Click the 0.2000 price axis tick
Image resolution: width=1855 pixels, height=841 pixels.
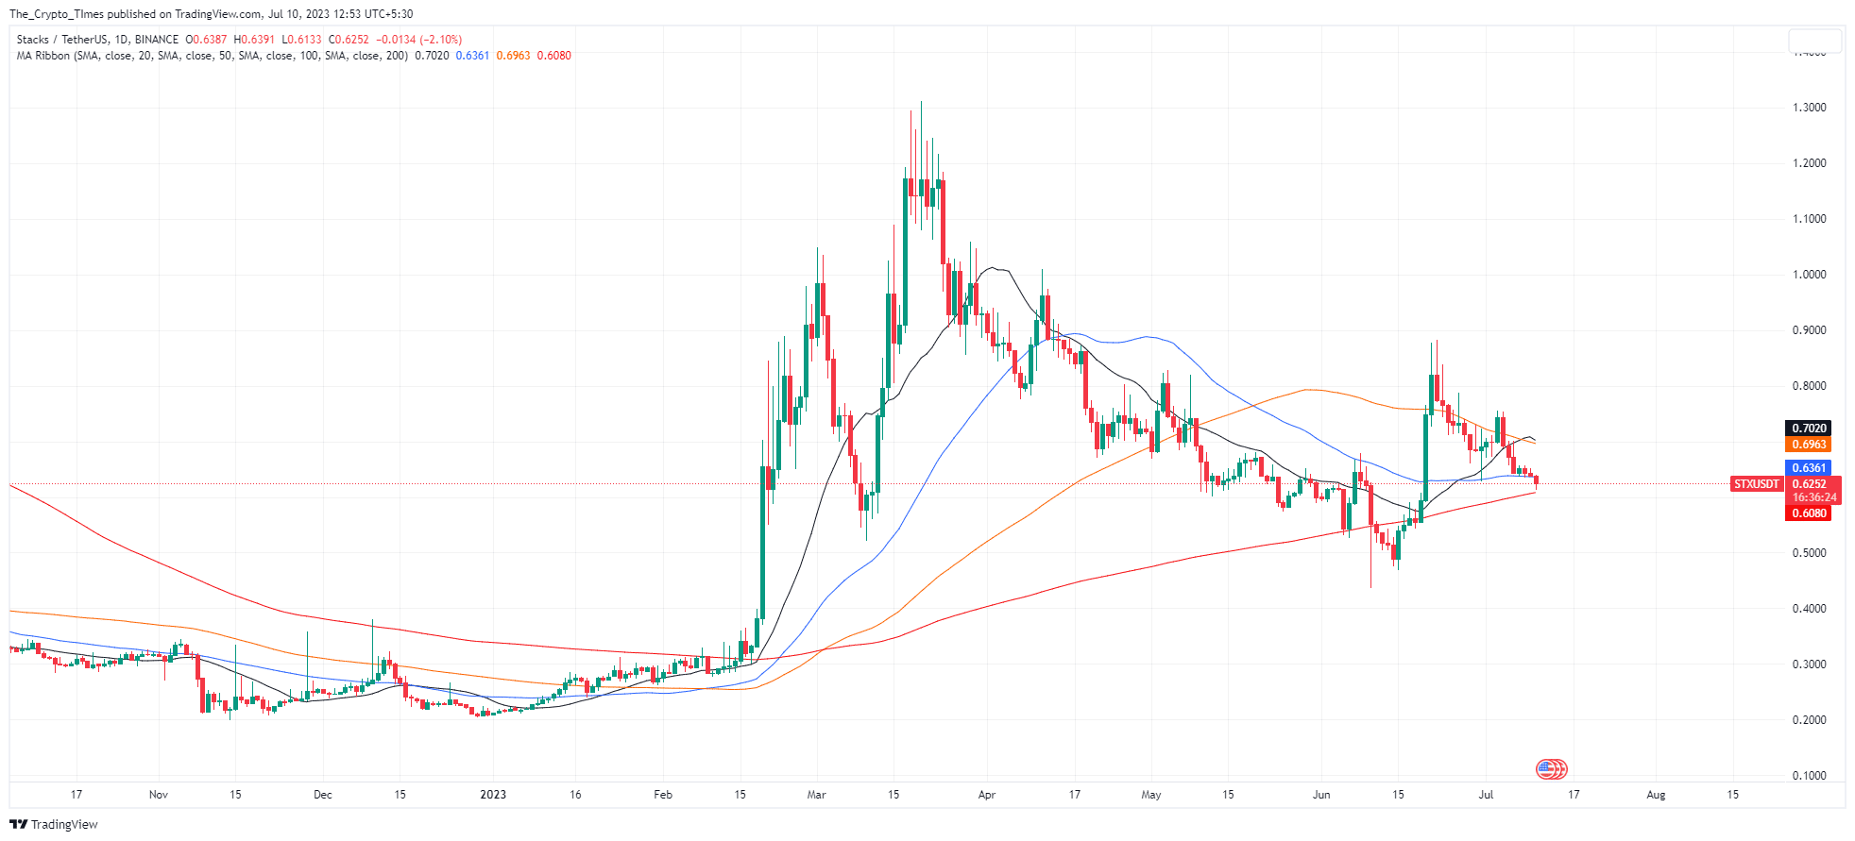coord(1810,720)
